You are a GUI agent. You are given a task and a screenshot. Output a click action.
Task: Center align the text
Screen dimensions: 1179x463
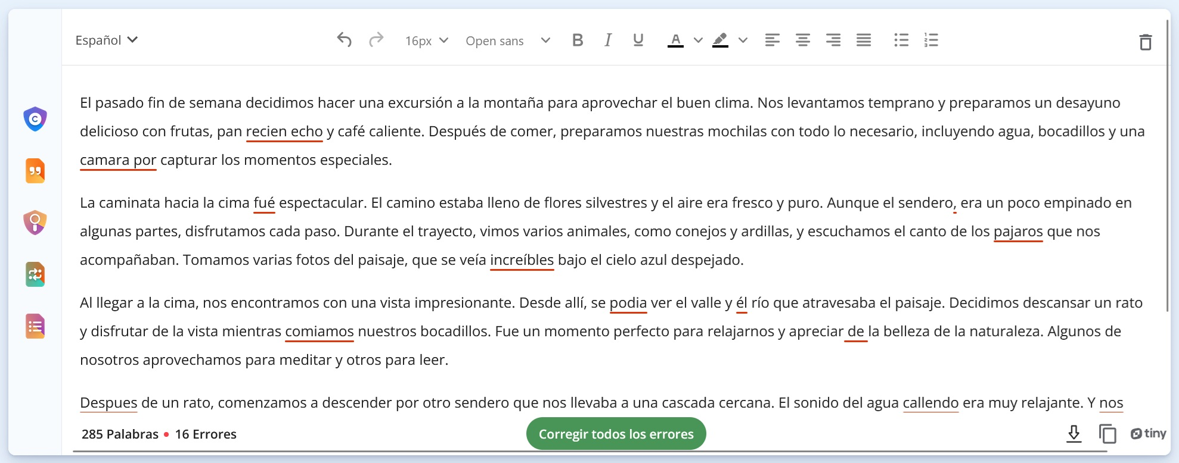pyautogui.click(x=802, y=40)
